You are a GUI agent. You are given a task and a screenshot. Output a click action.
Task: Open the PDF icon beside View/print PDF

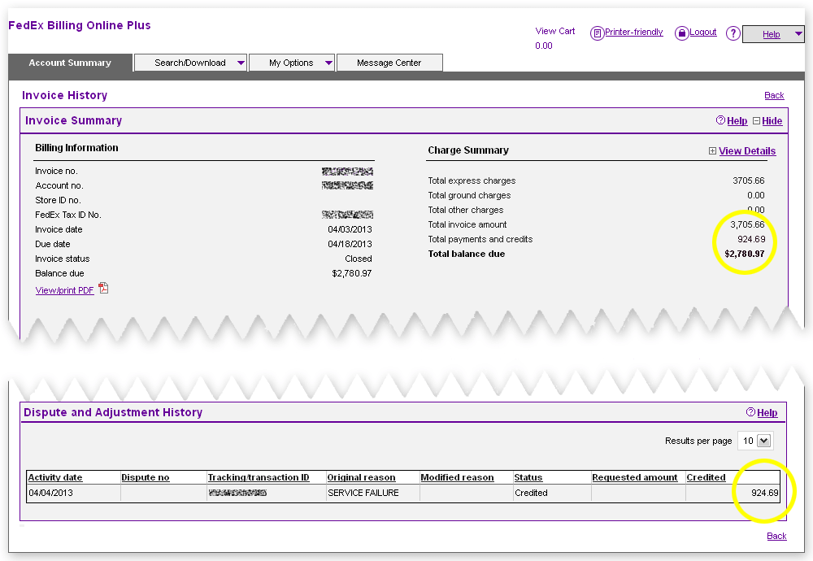(x=104, y=289)
